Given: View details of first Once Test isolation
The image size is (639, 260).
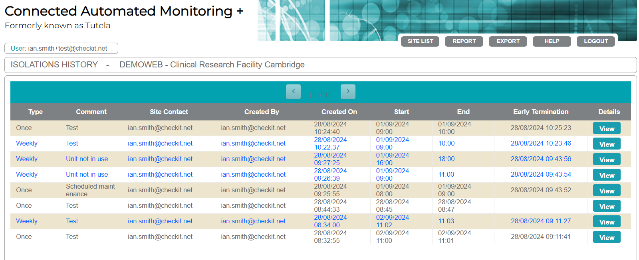Looking at the screenshot, I should pyautogui.click(x=606, y=128).
